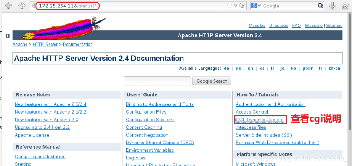This screenshot has width=352, height=166.
Task: Switch language to fr
Action: (x=272, y=68)
